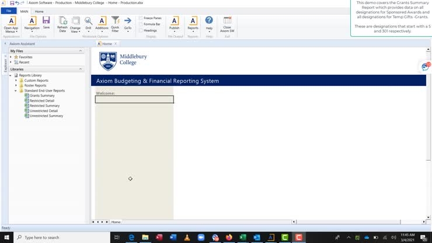Open the Quick Filter tool
432x243 pixels.
[x=115, y=21]
